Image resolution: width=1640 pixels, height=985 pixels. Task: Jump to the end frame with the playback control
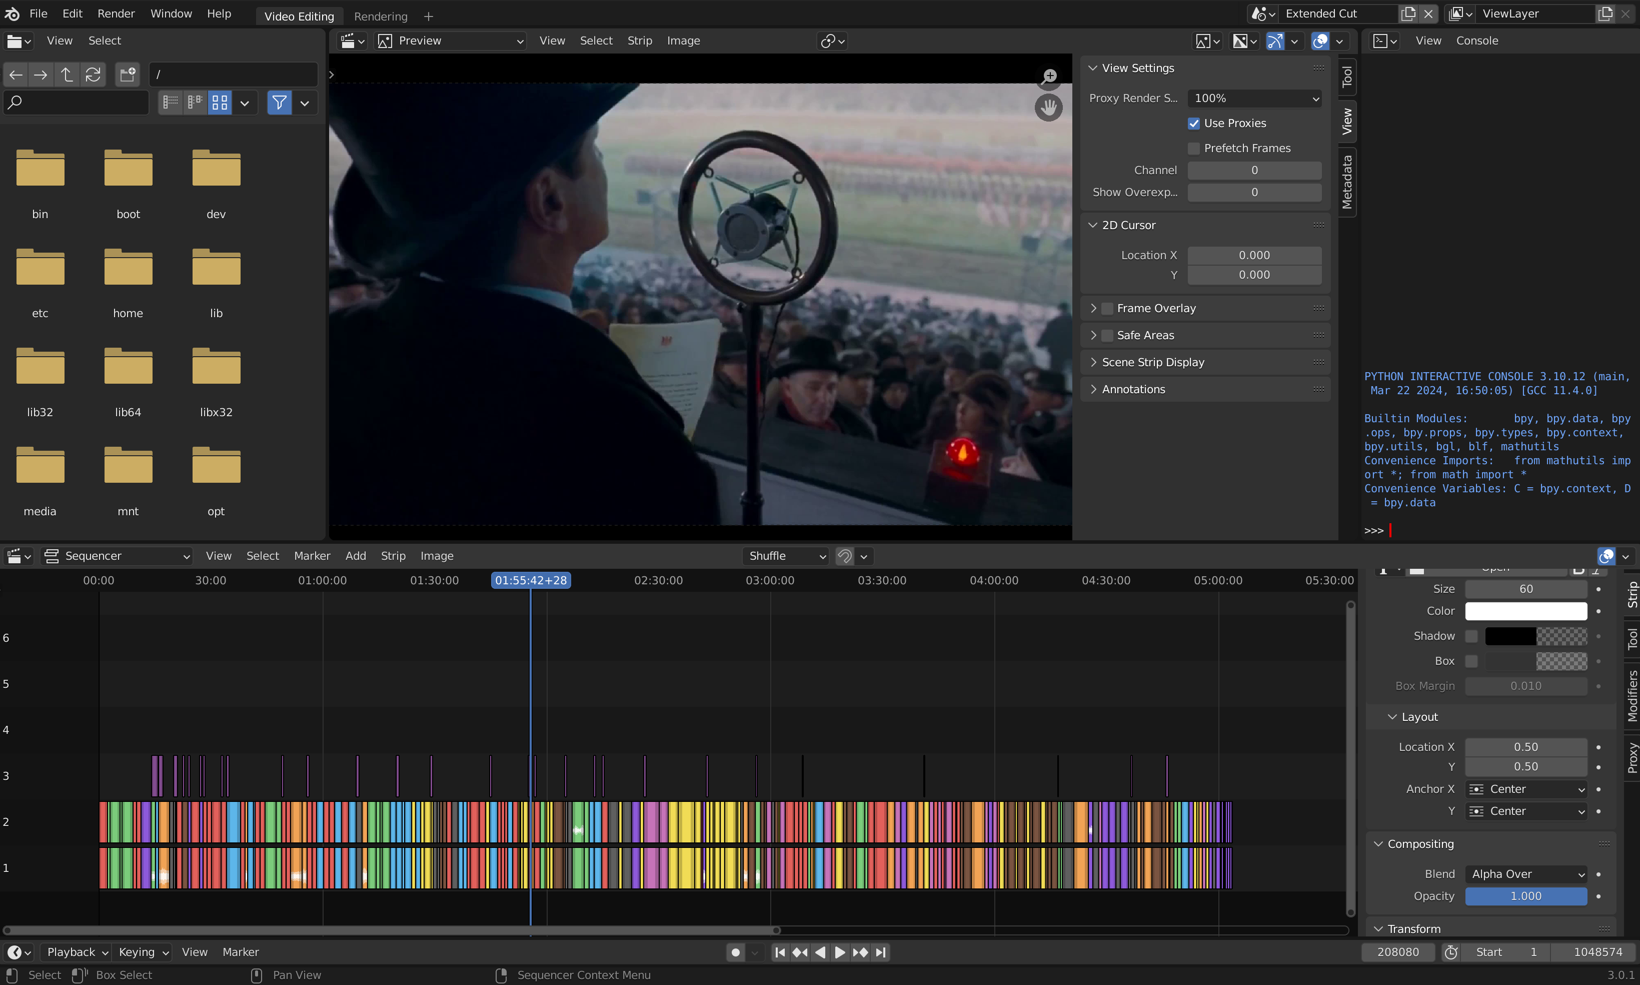pos(880,952)
